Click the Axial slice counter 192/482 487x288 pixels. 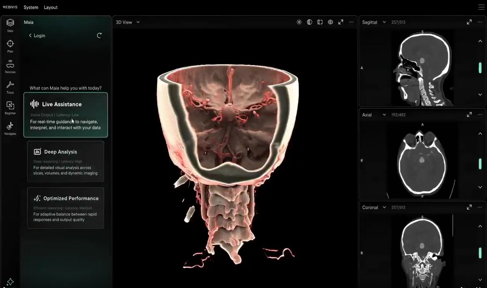(x=398, y=115)
